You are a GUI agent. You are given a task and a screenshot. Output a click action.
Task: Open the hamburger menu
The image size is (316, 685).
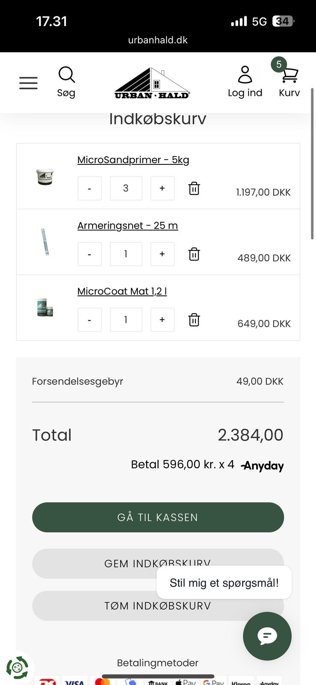(x=28, y=83)
